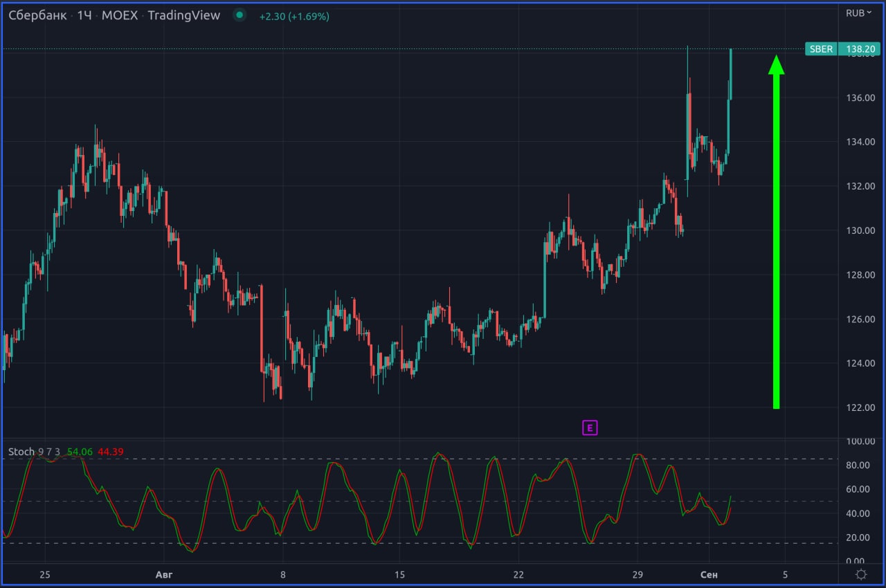The height and width of the screenshot is (588, 886).
Task: Open the RUB currency dropdown
Action: [859, 12]
